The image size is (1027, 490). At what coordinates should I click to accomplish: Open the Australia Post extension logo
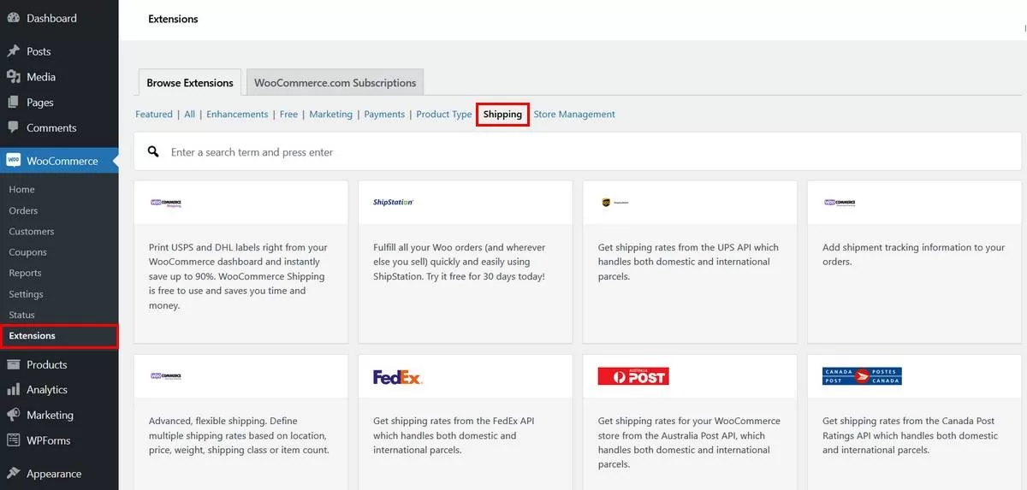point(632,376)
